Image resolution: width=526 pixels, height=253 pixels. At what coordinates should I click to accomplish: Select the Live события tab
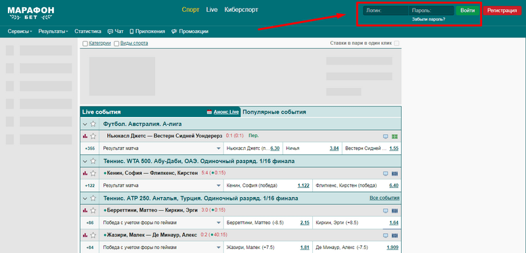101,112
